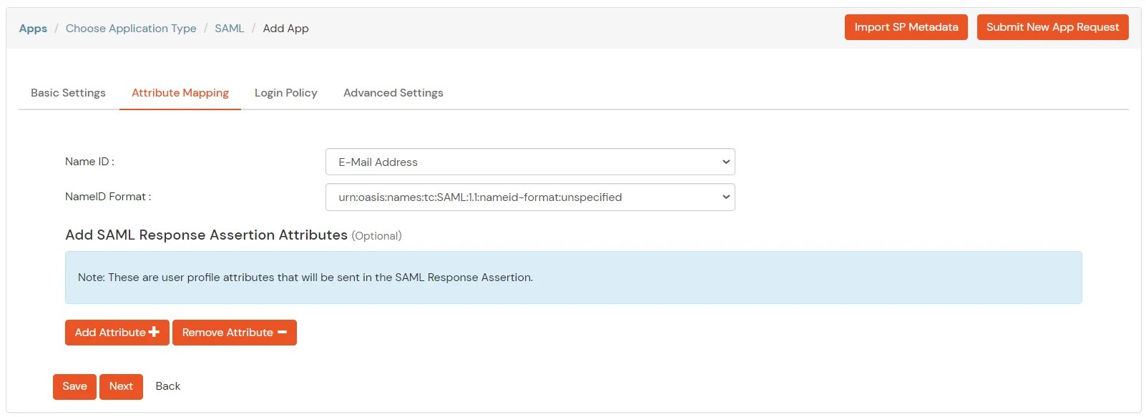Click the Choose Application Type breadcrumb
1146x417 pixels.
131,29
